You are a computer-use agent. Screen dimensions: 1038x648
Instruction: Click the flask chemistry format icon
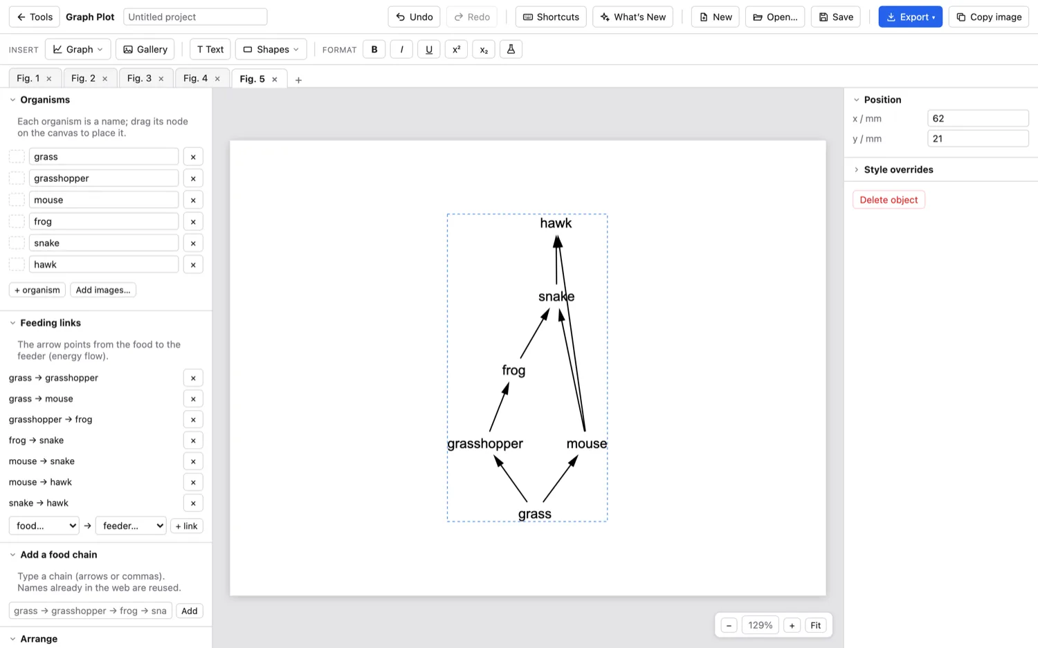(511, 49)
